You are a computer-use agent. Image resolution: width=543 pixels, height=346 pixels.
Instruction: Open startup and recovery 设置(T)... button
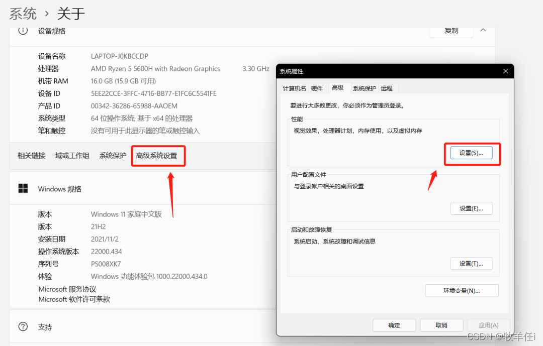point(471,264)
